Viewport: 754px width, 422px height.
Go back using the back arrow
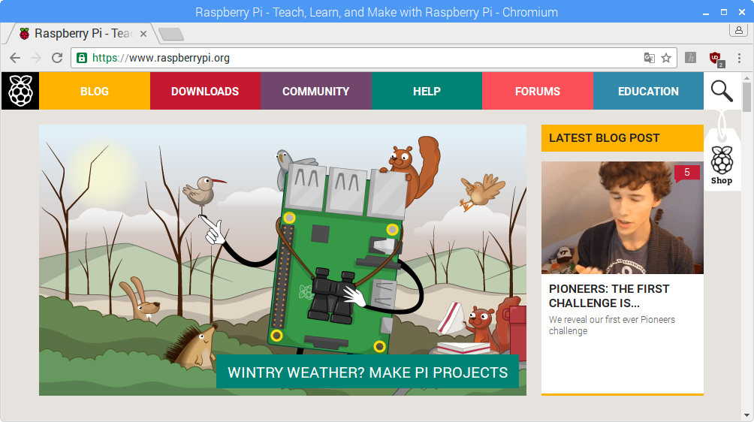[x=15, y=58]
